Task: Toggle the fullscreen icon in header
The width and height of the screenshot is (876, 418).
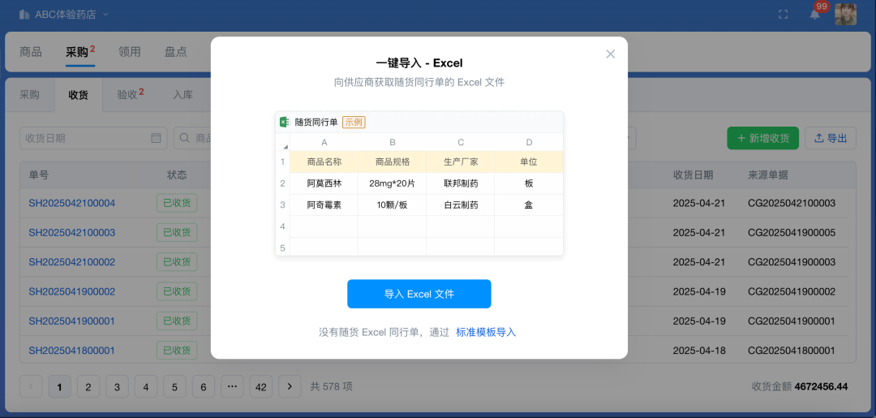Action: (783, 15)
